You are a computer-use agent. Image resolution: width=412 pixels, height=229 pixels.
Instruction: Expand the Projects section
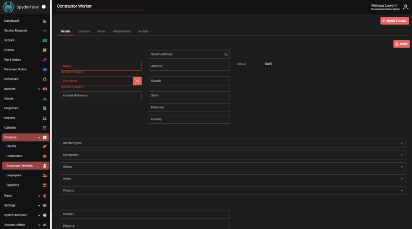click(x=402, y=190)
